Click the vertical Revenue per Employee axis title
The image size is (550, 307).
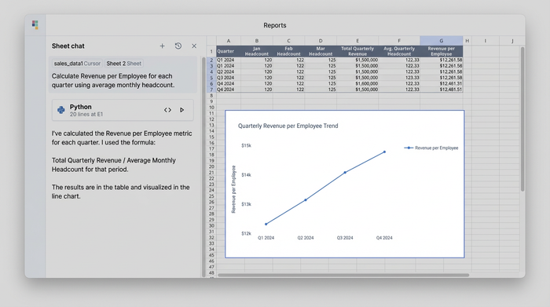coord(233,189)
